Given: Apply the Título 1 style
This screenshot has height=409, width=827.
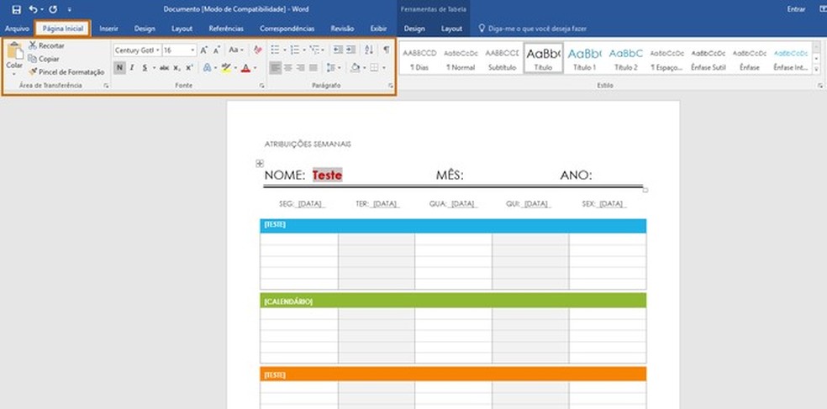Looking at the screenshot, I should [584, 59].
